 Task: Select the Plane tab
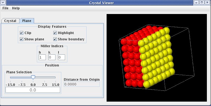pos(27,21)
